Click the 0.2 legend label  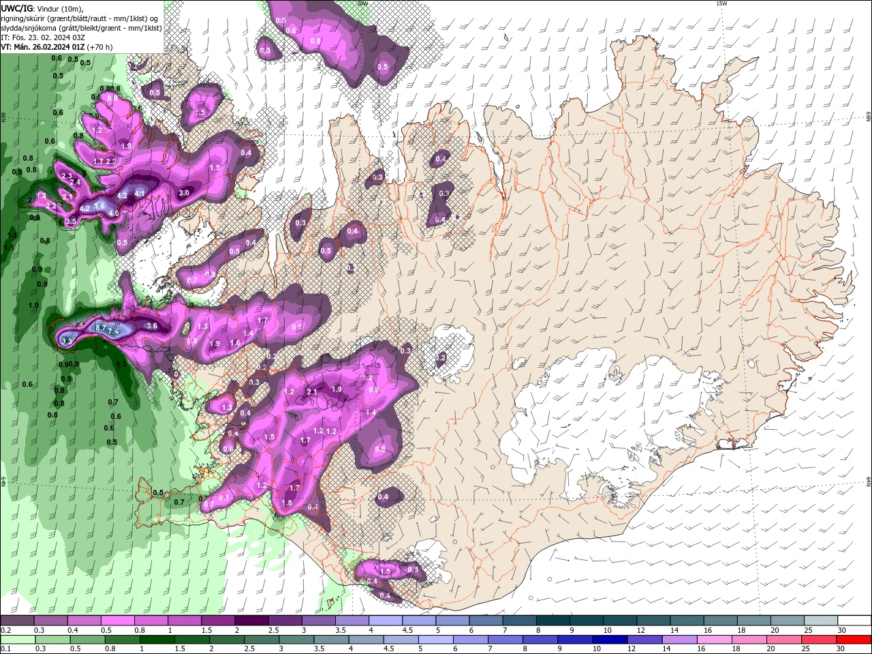click(6, 630)
